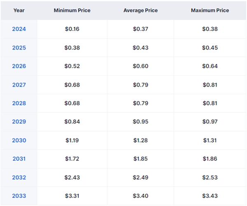Screen dimensions: 247x206
Task: Click the 2025 year link
Action: pos(19,48)
